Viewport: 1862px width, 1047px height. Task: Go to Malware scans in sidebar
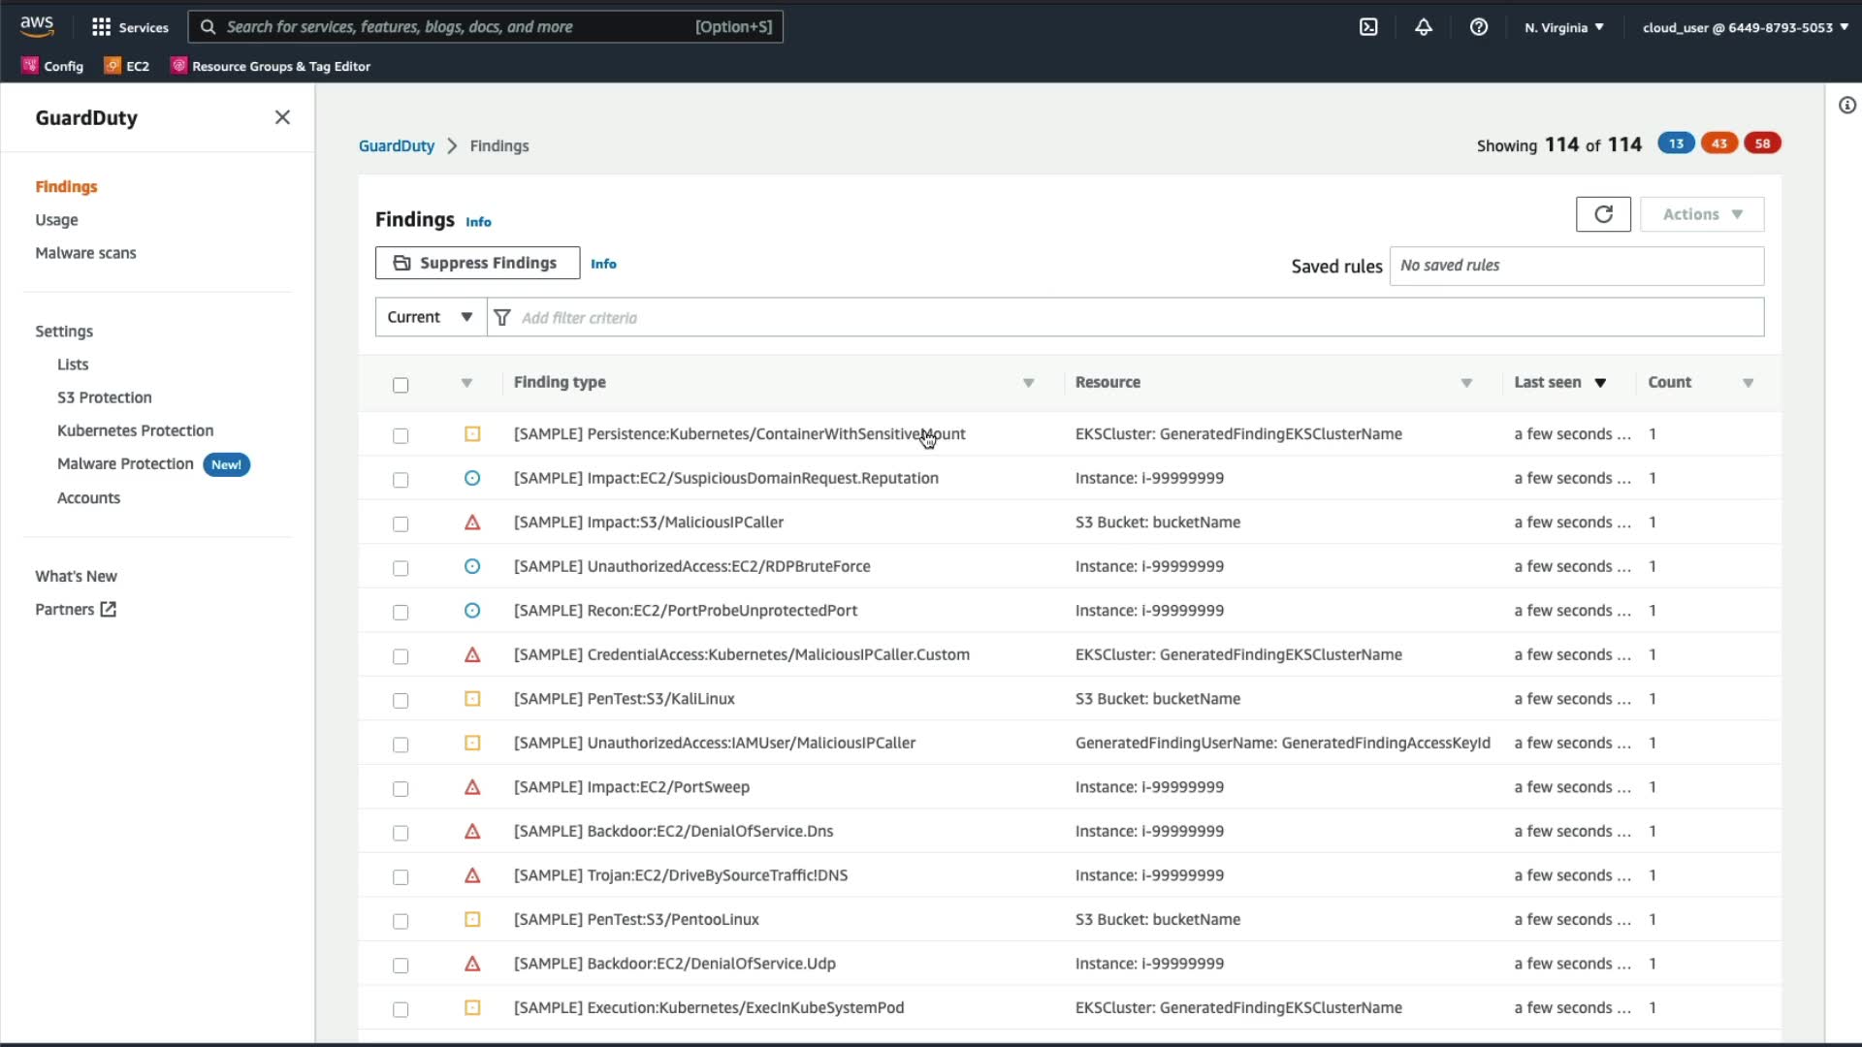point(85,253)
